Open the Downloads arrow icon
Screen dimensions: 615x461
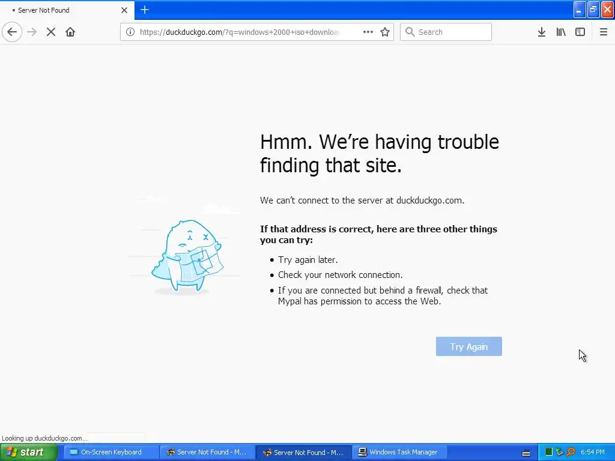542,32
